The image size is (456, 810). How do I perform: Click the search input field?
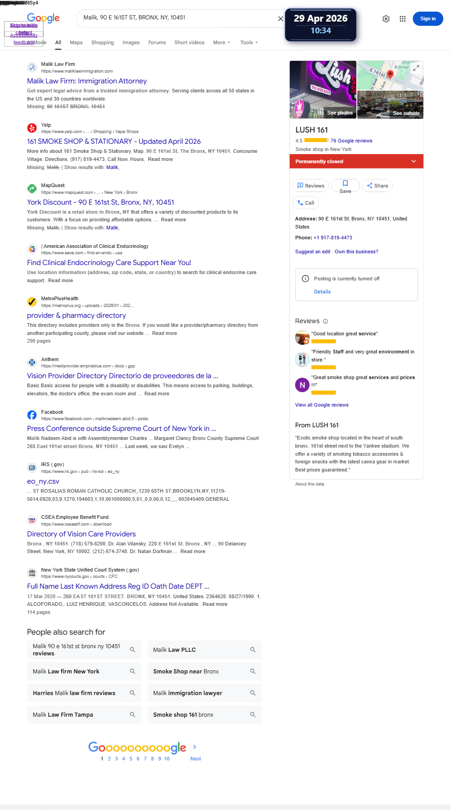(178, 18)
